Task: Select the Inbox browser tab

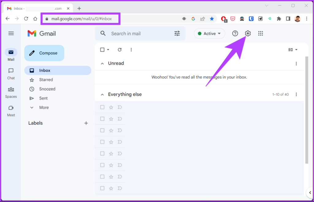Action: (x=38, y=9)
